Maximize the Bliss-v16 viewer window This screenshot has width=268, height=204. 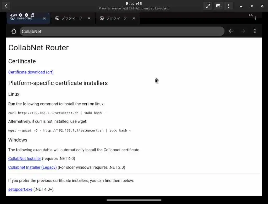[252, 6]
